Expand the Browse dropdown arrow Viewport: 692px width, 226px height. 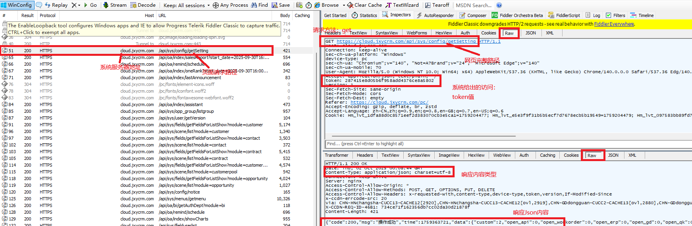point(344,5)
